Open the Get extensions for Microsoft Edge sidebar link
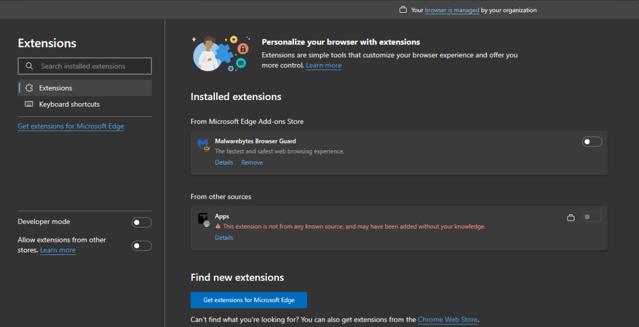Screen dimensions: 639x327 (x=71, y=126)
